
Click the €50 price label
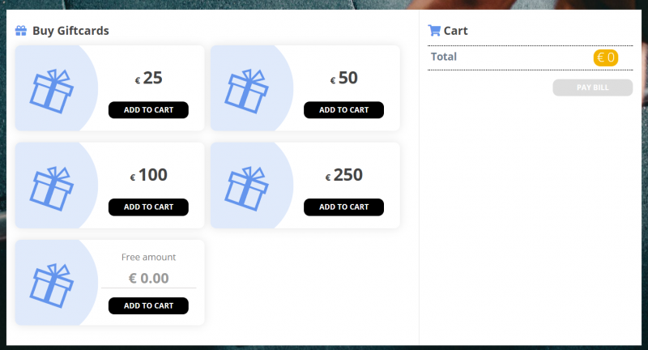(x=344, y=79)
